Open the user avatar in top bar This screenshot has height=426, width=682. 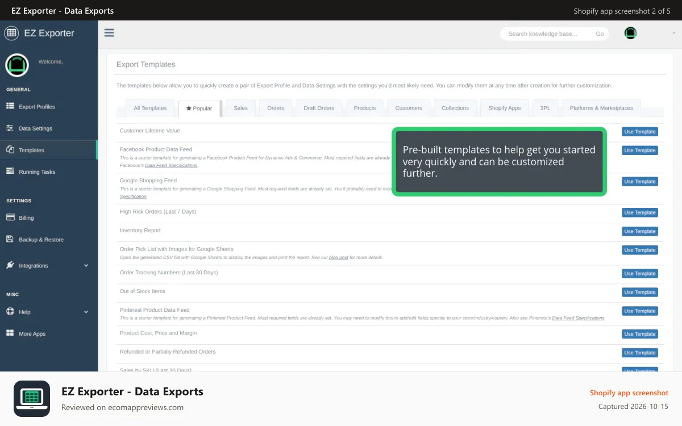coord(630,33)
